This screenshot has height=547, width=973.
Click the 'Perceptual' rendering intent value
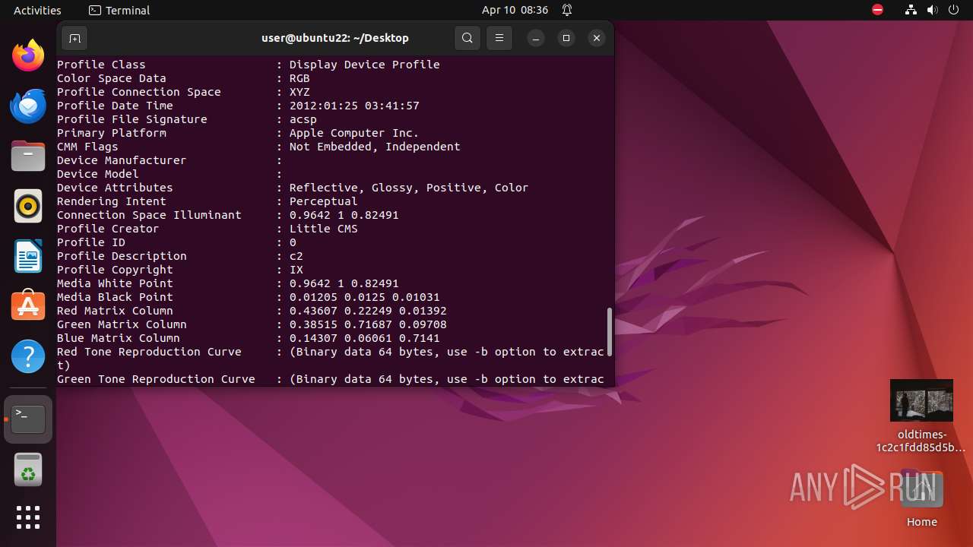(323, 201)
